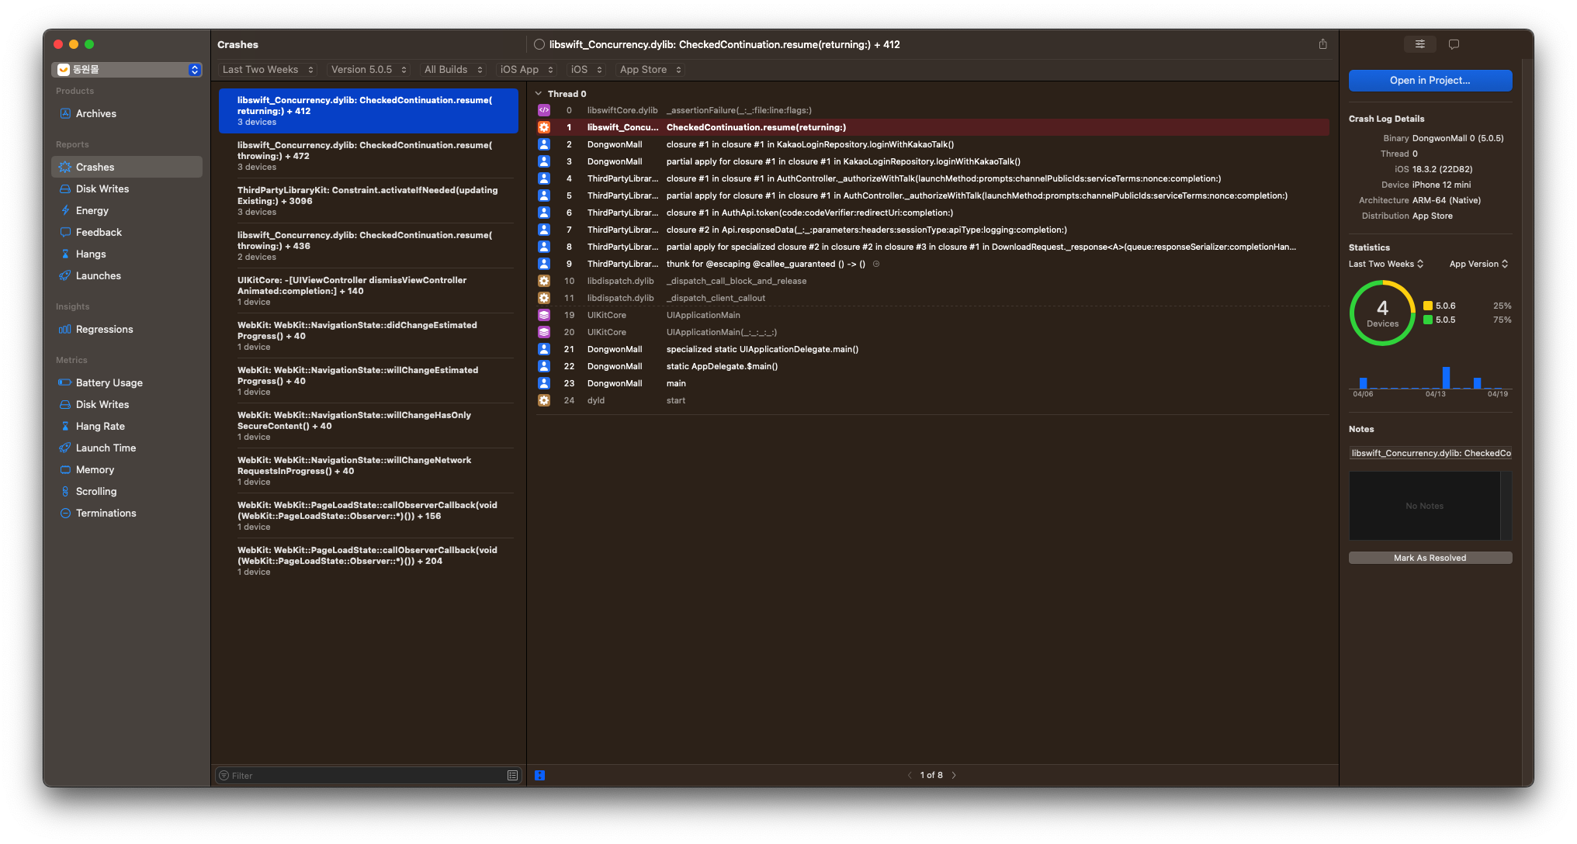Image resolution: width=1577 pixels, height=844 pixels.
Task: Go to next crash log arrow
Action: tap(954, 775)
